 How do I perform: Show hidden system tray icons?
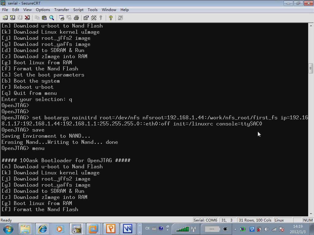point(235,229)
